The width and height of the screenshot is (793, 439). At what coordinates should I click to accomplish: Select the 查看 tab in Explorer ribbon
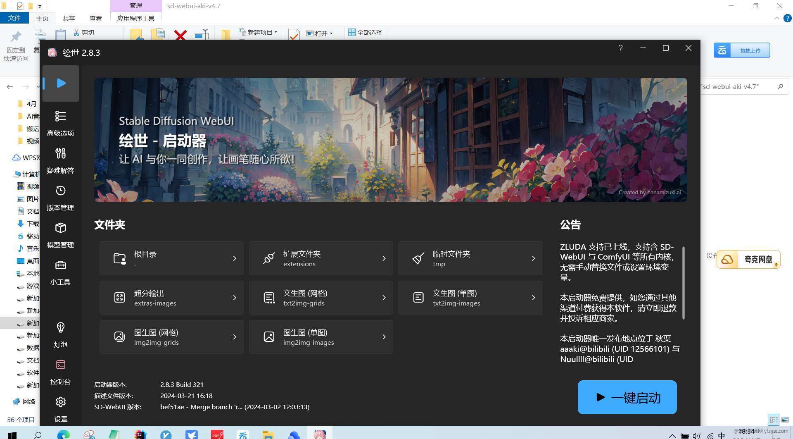point(95,18)
